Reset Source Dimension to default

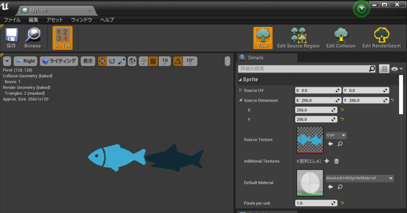(392, 100)
